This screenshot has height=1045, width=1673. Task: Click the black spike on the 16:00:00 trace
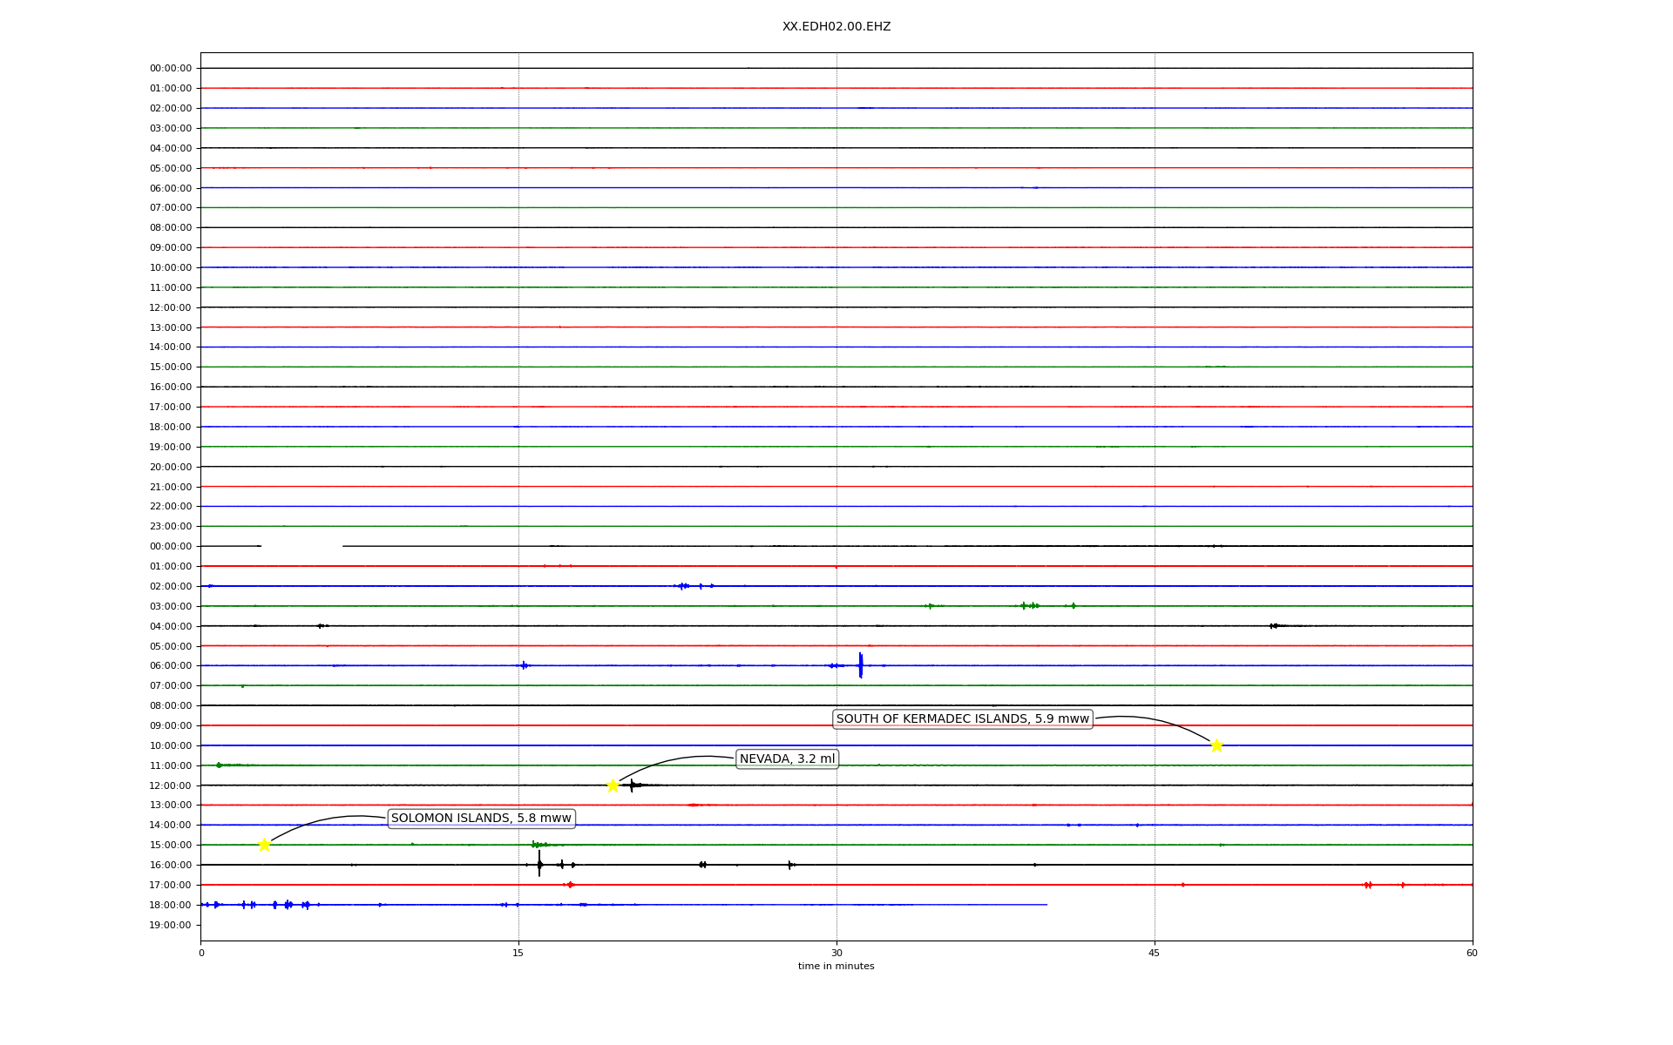tap(539, 864)
